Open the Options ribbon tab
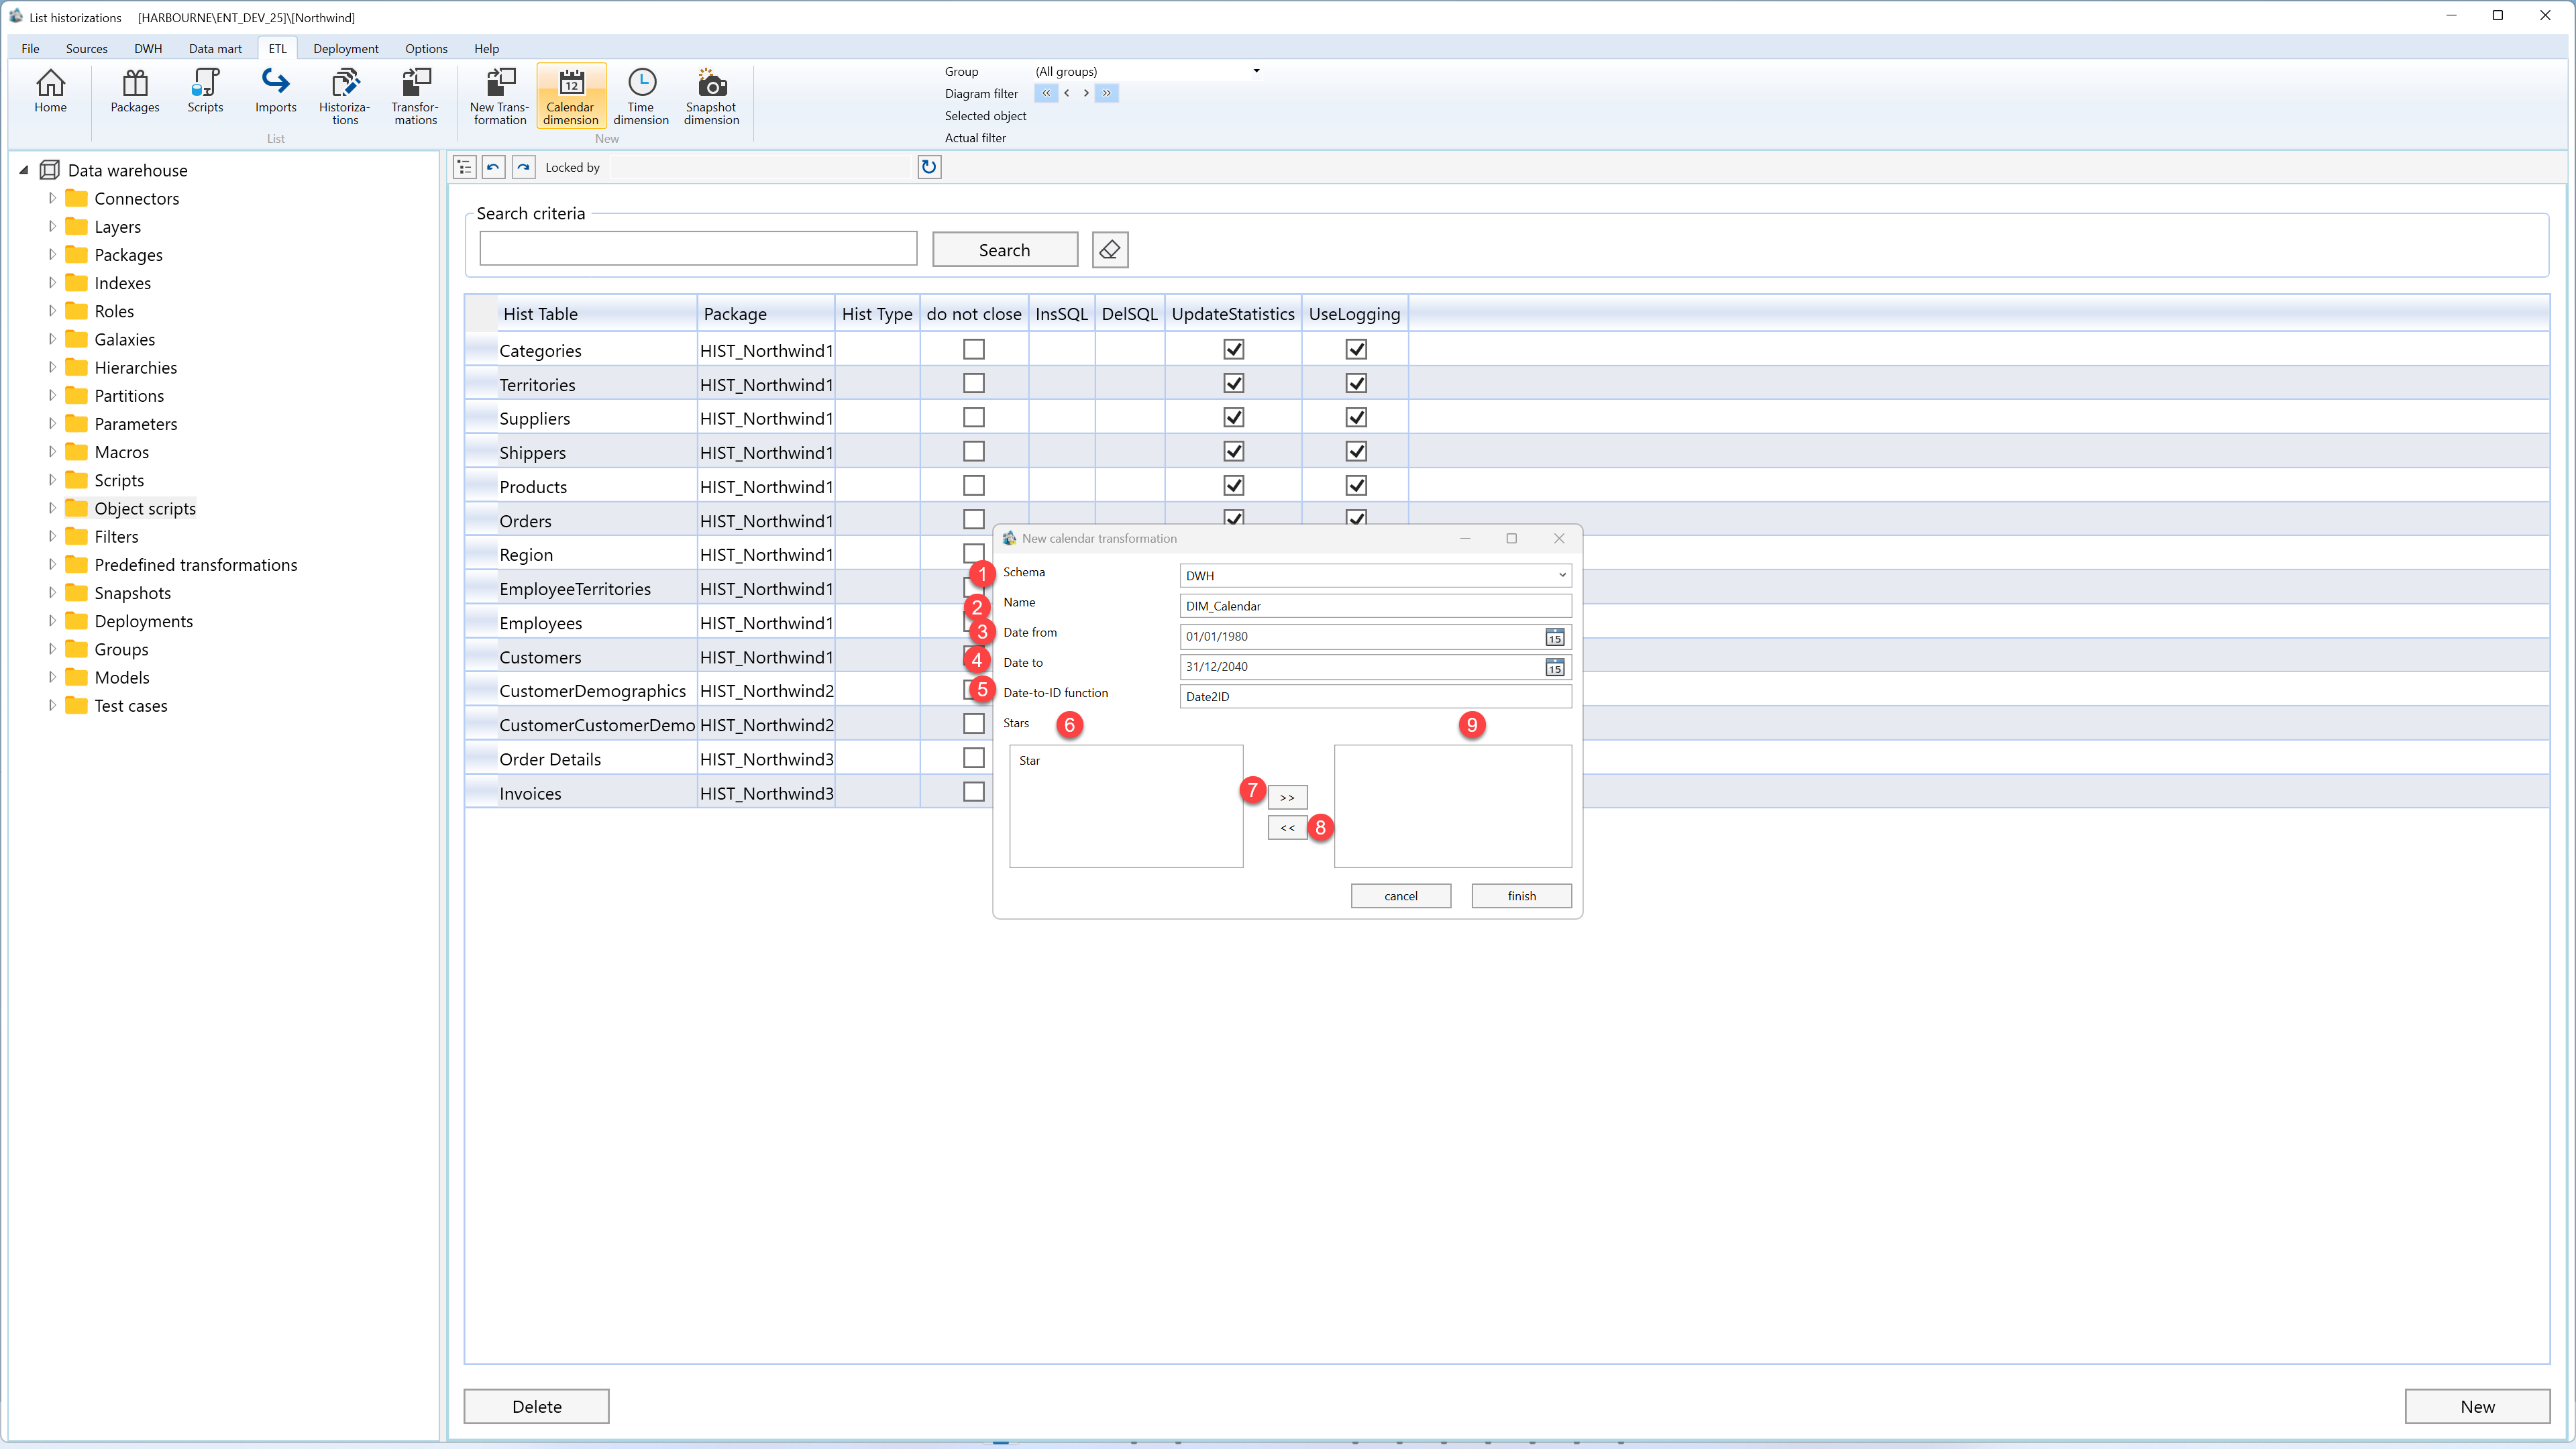The image size is (2576, 1449). [426, 48]
